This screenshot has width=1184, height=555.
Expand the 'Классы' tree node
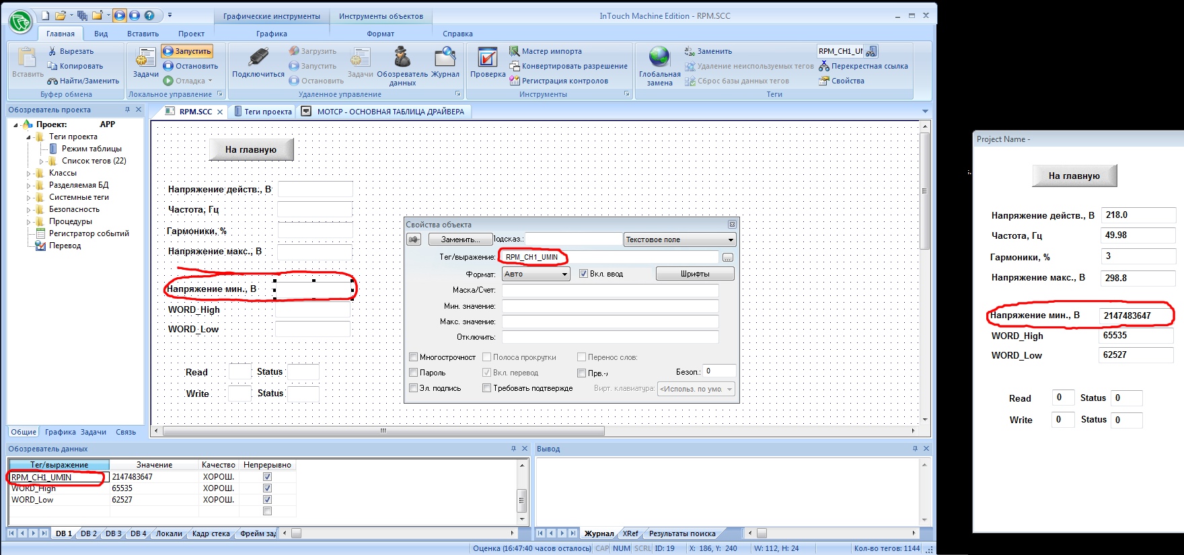point(30,174)
